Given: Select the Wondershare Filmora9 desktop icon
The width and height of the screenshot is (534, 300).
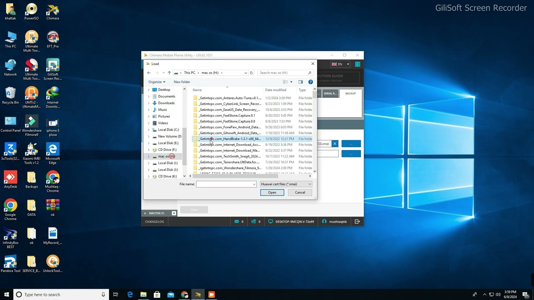Looking at the screenshot, I should 31,126.
